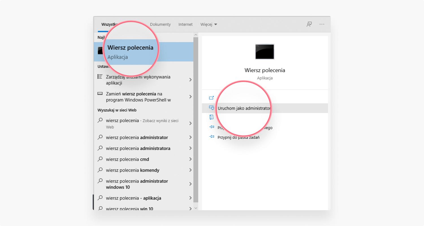Expand chevron for wiersz polecenia - aplikacja
Screen dimensions: 424x226
pyautogui.click(x=190, y=198)
